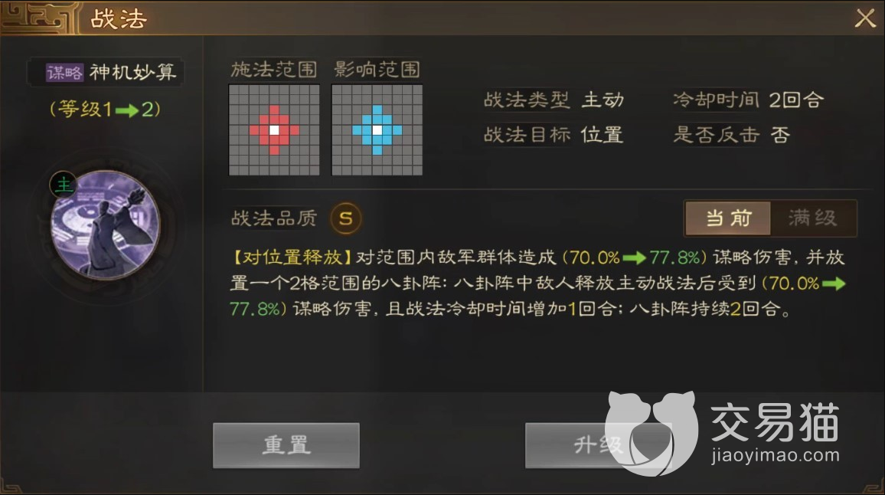
Task: Switch to 满级 max level view
Action: tap(813, 218)
